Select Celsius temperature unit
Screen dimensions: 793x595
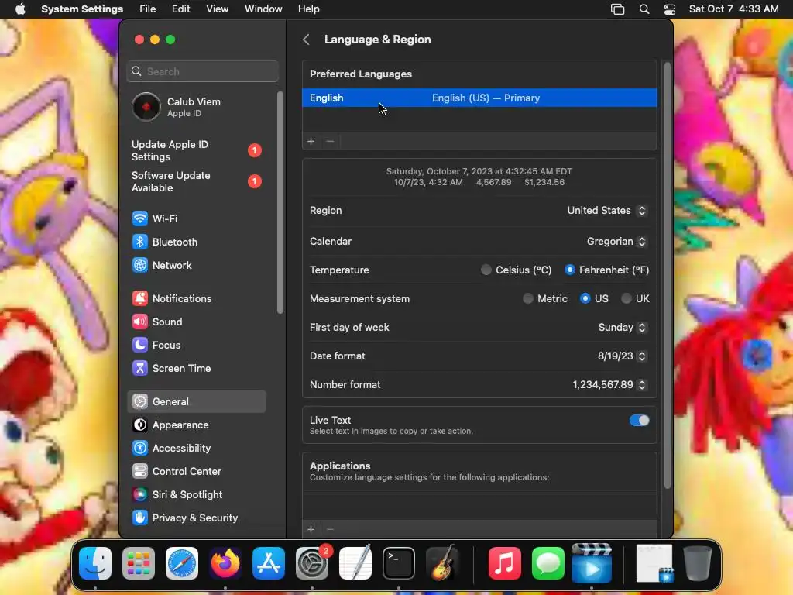486,270
